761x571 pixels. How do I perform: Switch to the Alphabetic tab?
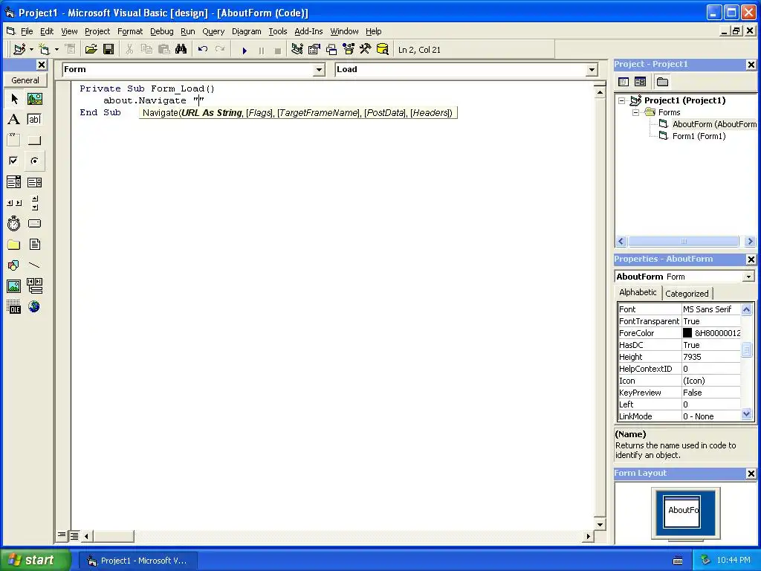pyautogui.click(x=637, y=292)
